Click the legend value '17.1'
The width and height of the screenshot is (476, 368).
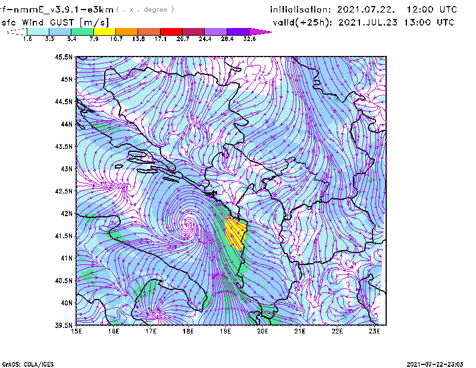click(x=161, y=39)
